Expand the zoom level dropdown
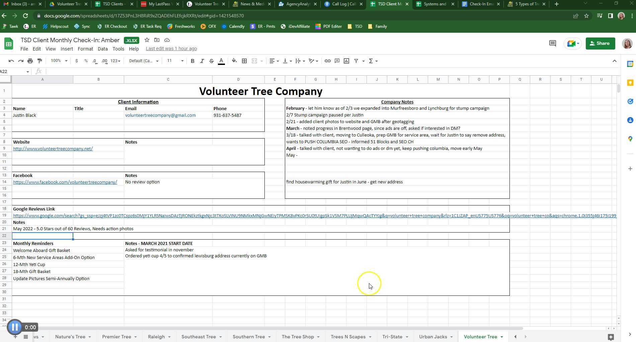 (x=59, y=61)
